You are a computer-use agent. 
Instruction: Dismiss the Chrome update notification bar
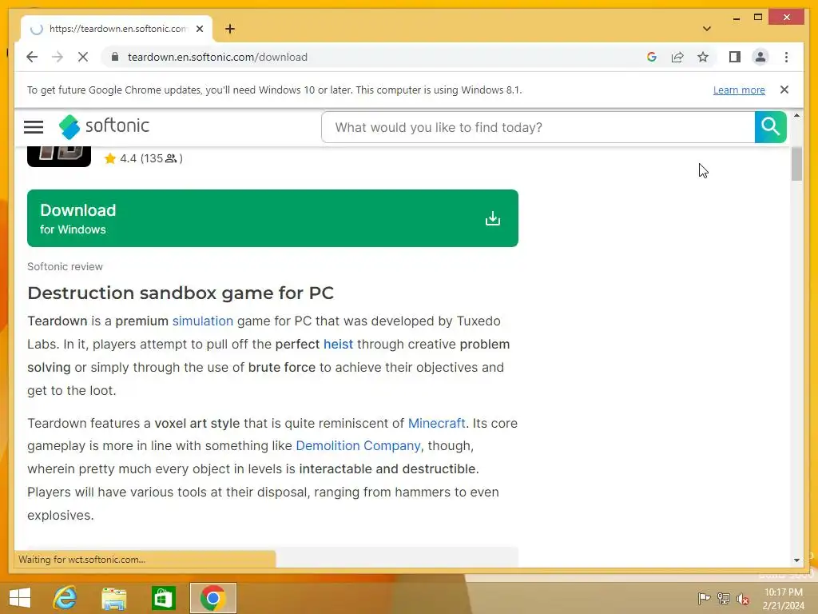784,90
